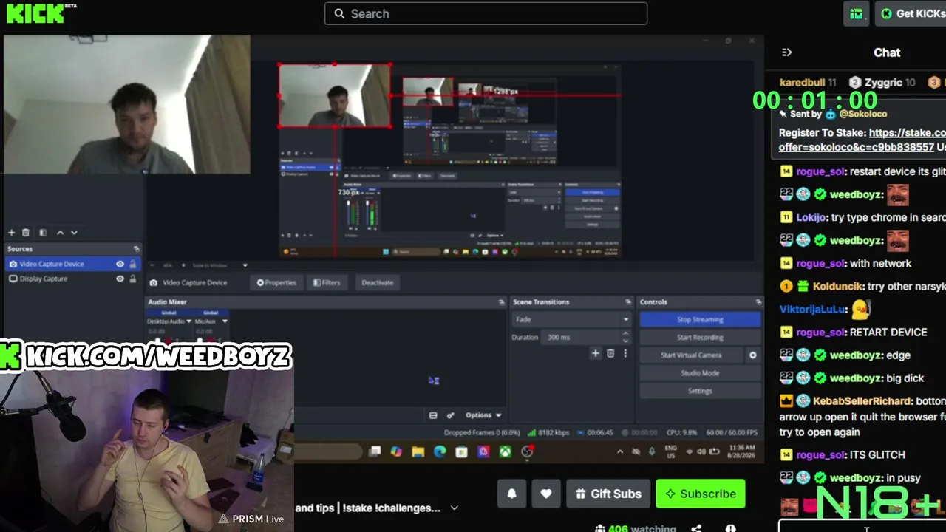Screen dimensions: 946x532
Task: Collapse the chat panel
Action: [x=786, y=52]
